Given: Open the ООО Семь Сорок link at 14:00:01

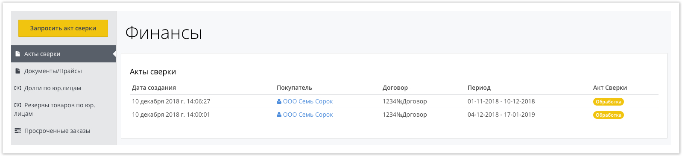Looking at the screenshot, I should [308, 115].
